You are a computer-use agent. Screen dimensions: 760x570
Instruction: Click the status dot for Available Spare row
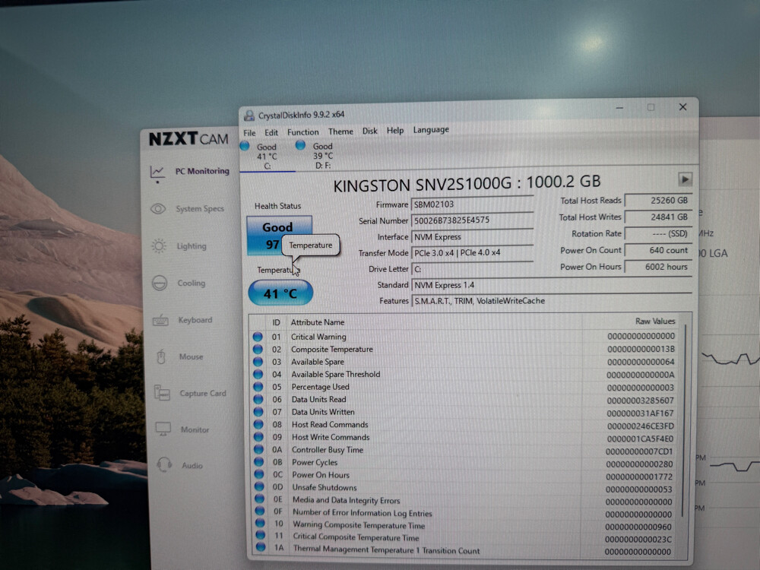(258, 362)
